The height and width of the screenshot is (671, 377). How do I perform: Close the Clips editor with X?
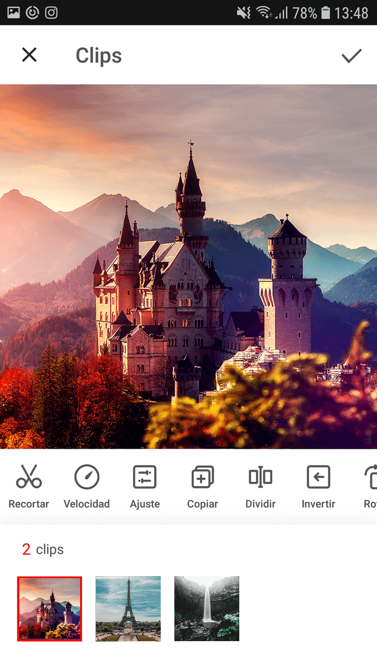click(29, 55)
